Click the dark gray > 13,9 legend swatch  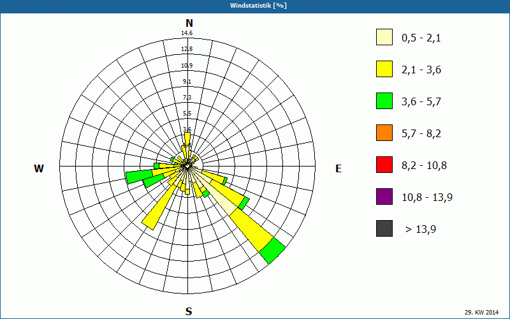(x=384, y=228)
